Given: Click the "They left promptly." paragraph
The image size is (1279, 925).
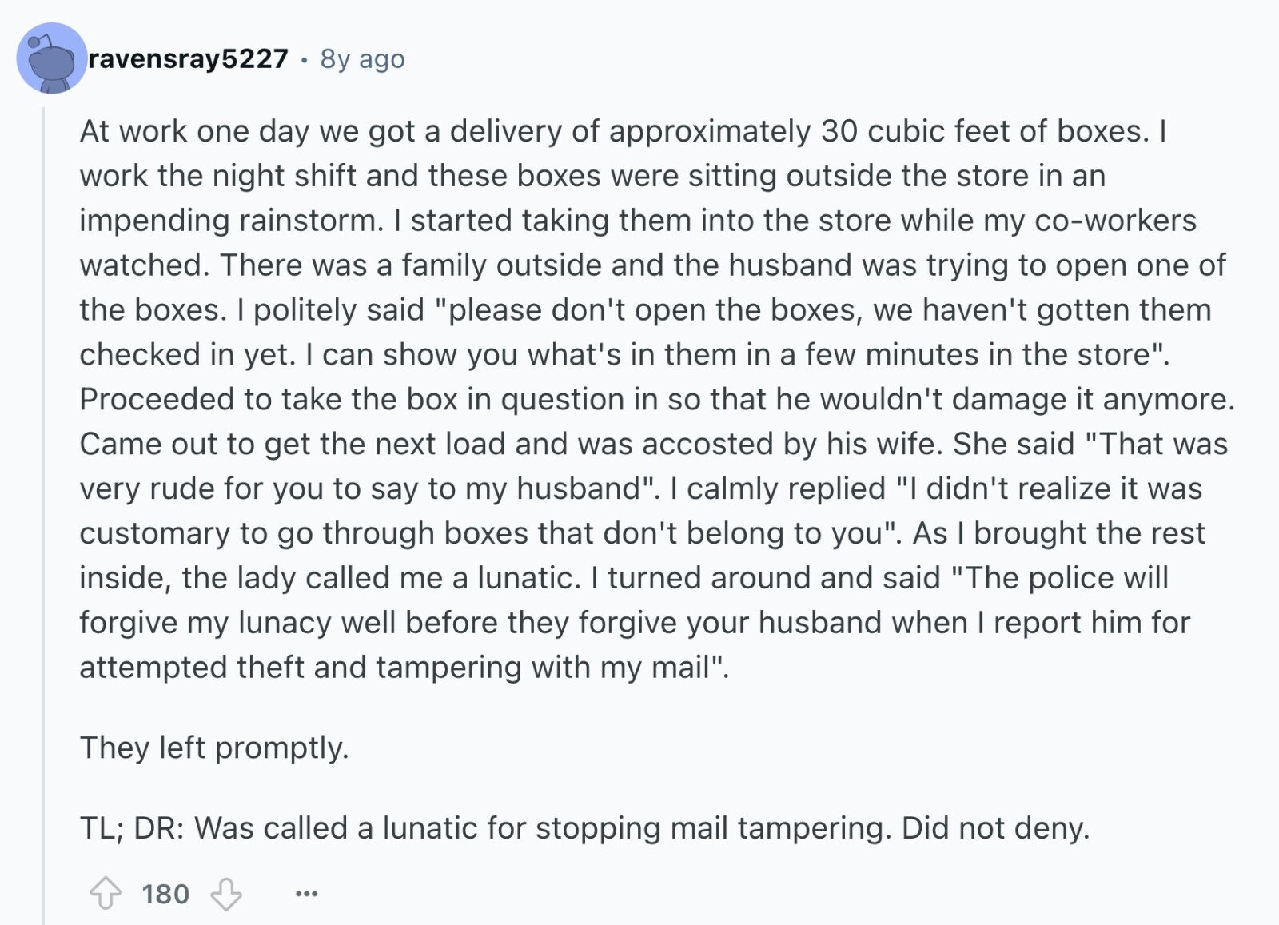Looking at the screenshot, I should click(x=214, y=748).
